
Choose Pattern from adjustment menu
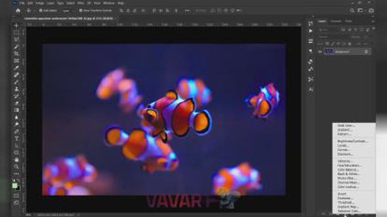pyautogui.click(x=344, y=134)
